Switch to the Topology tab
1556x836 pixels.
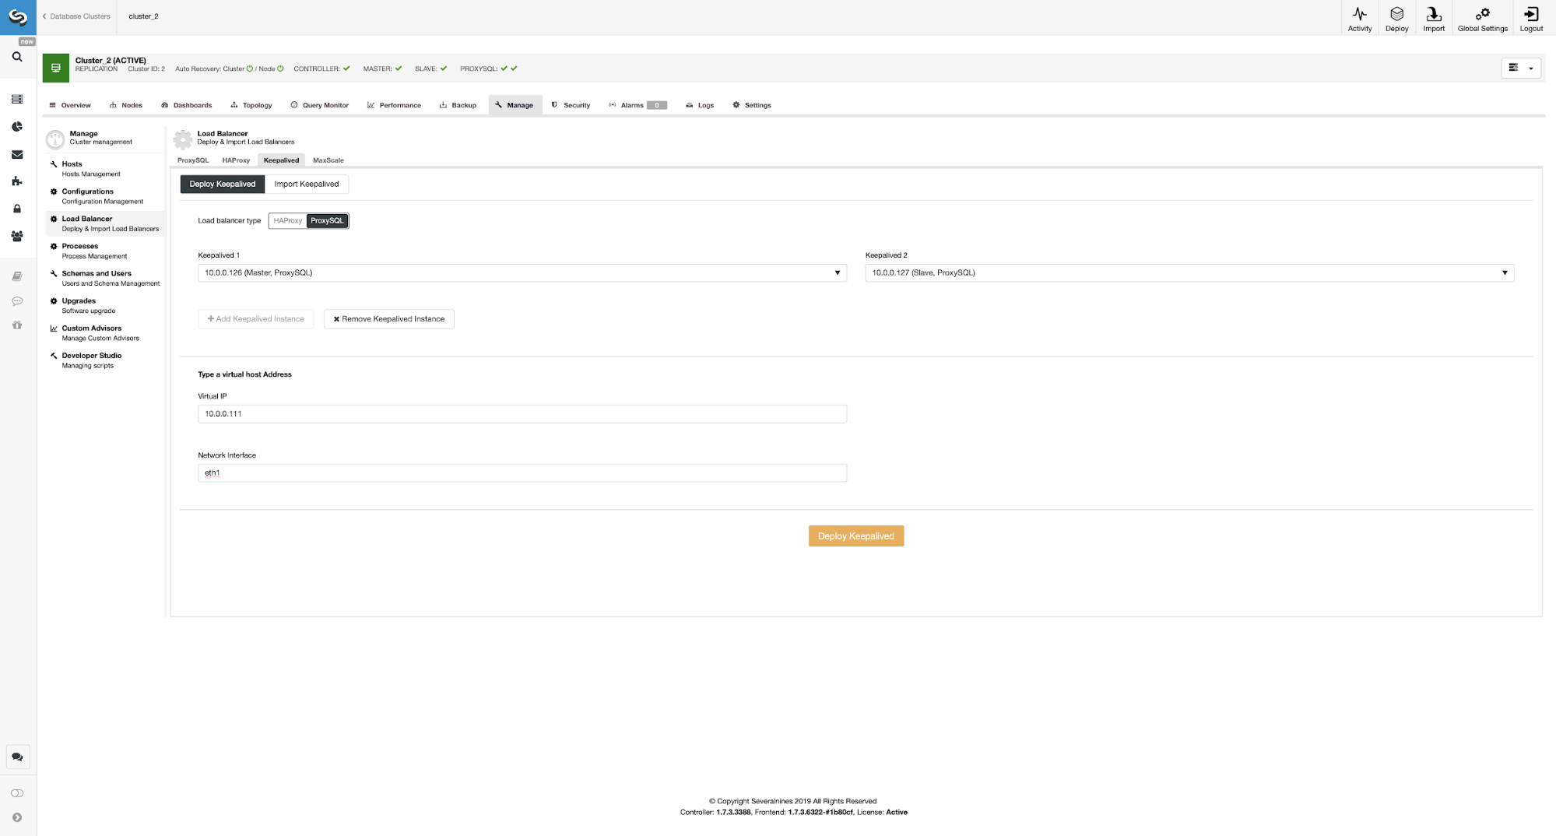[251, 105]
